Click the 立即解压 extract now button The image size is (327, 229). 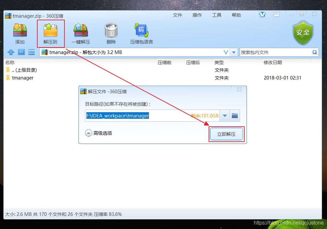(x=226, y=134)
